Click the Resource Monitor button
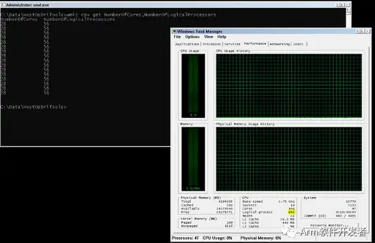The image size is (375, 243). point(329,225)
